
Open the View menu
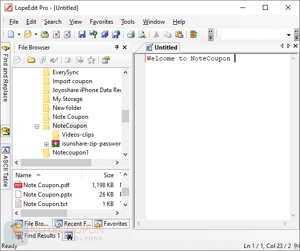pos(75,22)
